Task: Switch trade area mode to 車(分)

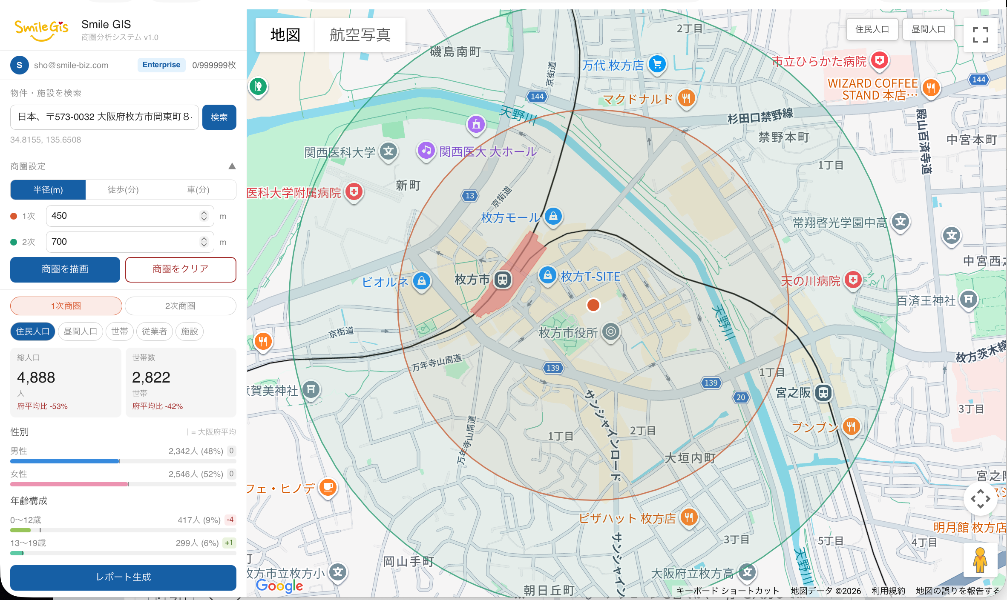Action: pyautogui.click(x=199, y=190)
